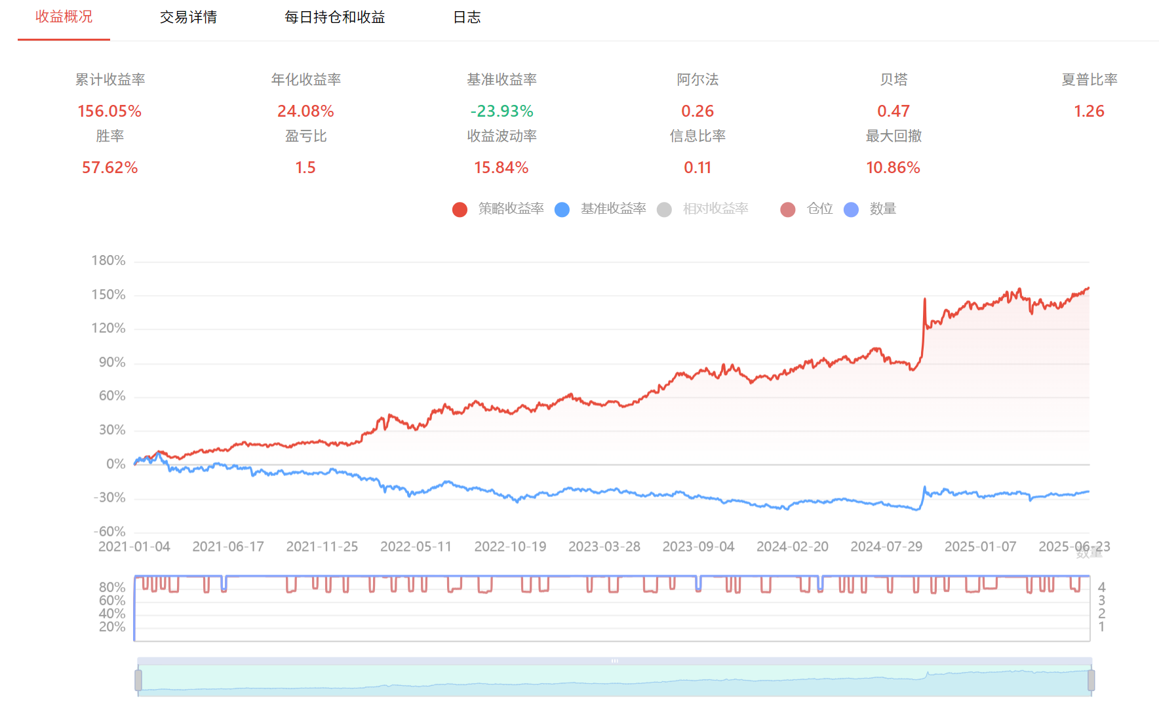Click the grip icon atop the zoom slider
The width and height of the screenshot is (1159, 720).
[614, 661]
